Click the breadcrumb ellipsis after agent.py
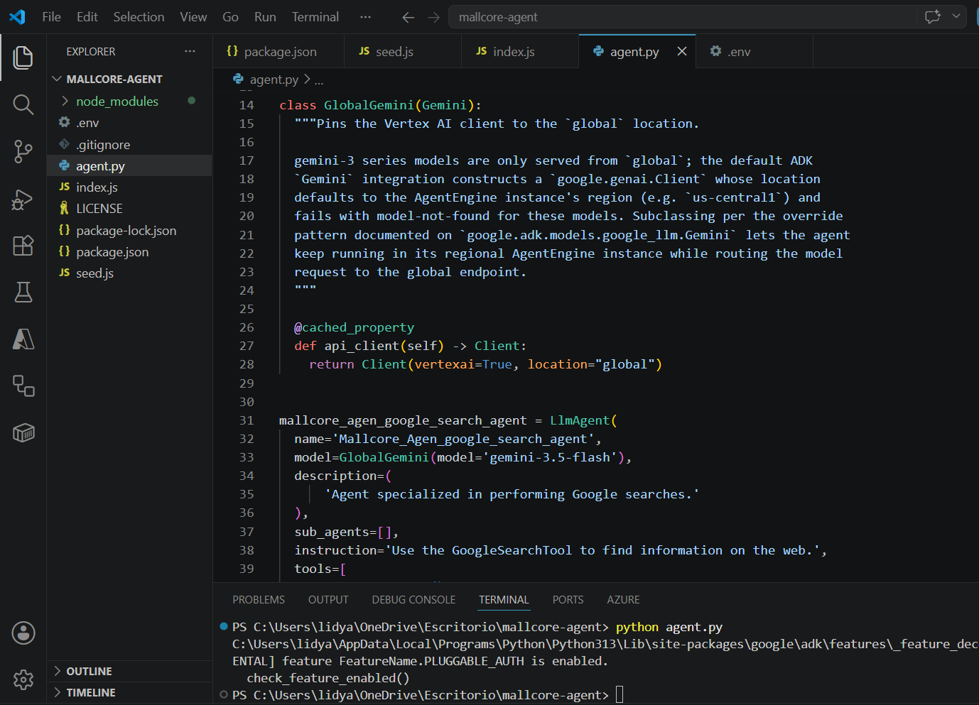Image resolution: width=979 pixels, height=705 pixels. [319, 80]
